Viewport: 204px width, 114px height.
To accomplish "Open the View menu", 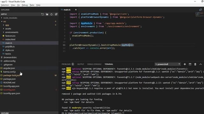I will (13, 5).
